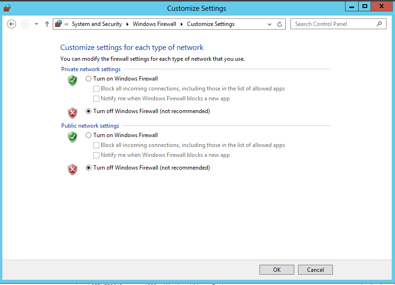This screenshot has height=285, width=395.
Task: Click the Forward navigation arrow
Action: [25, 24]
